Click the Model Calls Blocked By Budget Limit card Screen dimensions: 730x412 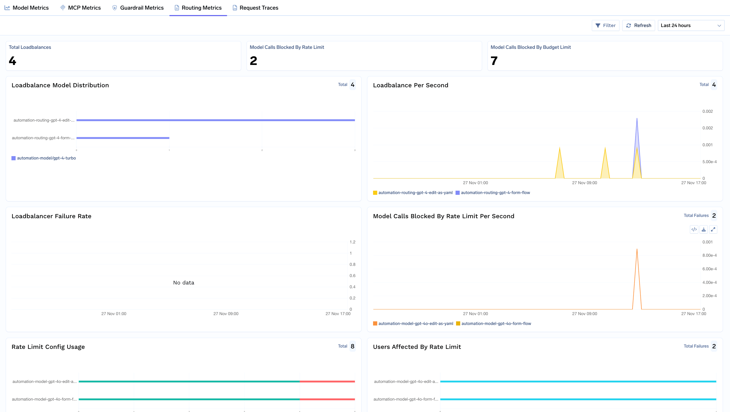pyautogui.click(x=605, y=56)
